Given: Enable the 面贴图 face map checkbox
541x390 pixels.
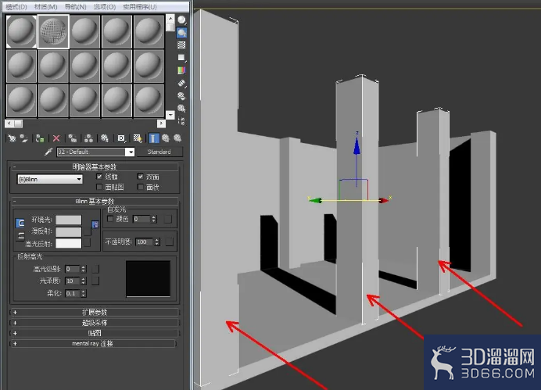Looking at the screenshot, I should click(x=99, y=187).
